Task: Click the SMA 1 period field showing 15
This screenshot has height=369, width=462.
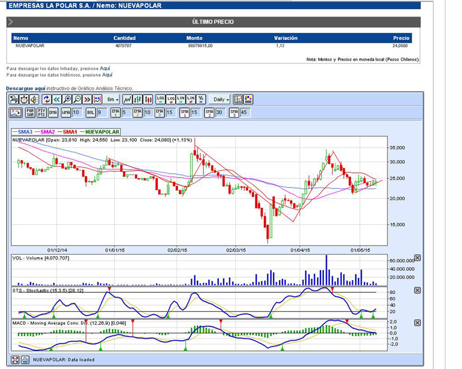Action: 196,112
